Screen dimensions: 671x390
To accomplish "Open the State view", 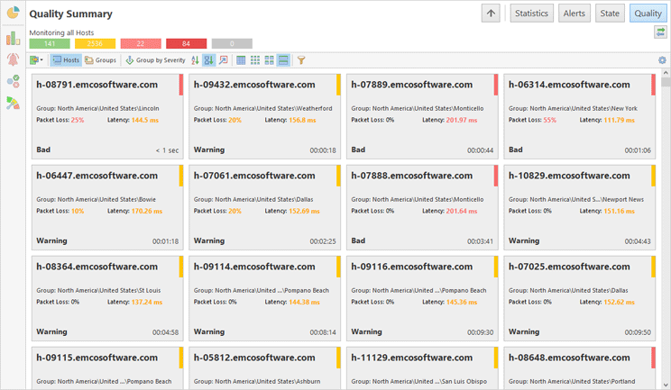I will pyautogui.click(x=610, y=14).
